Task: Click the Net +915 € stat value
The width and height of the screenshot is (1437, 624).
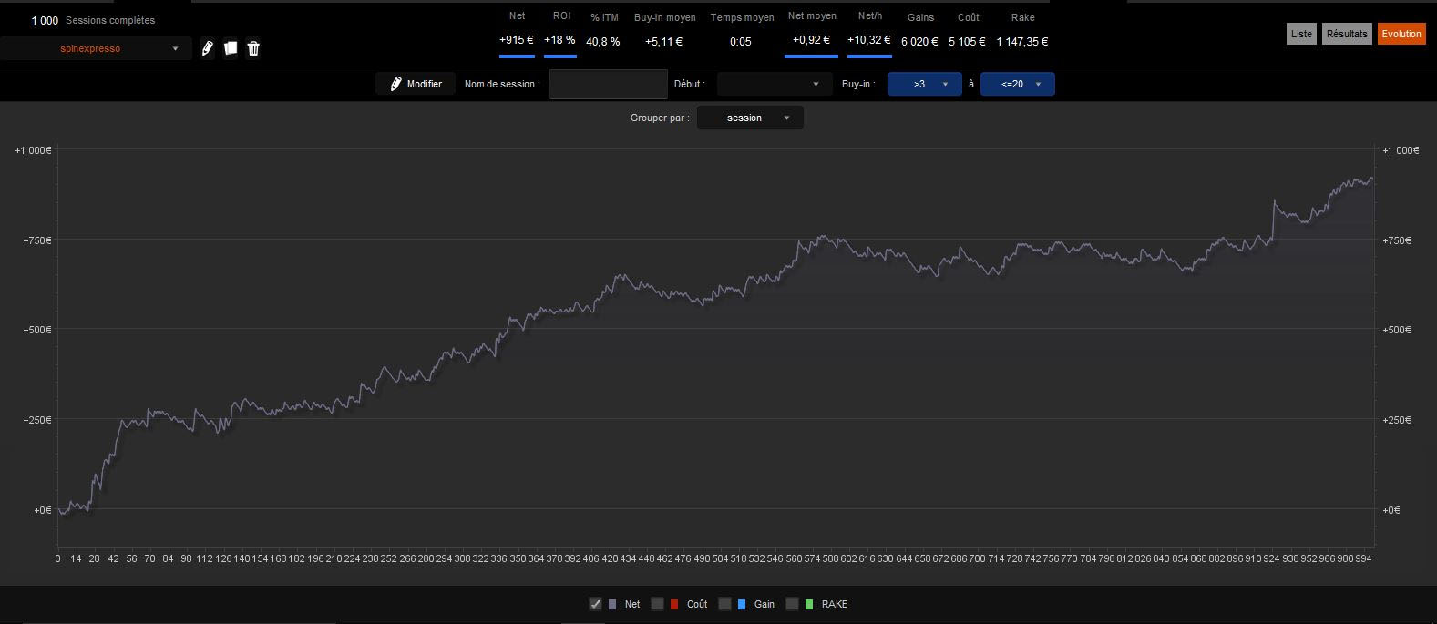Action: [516, 40]
